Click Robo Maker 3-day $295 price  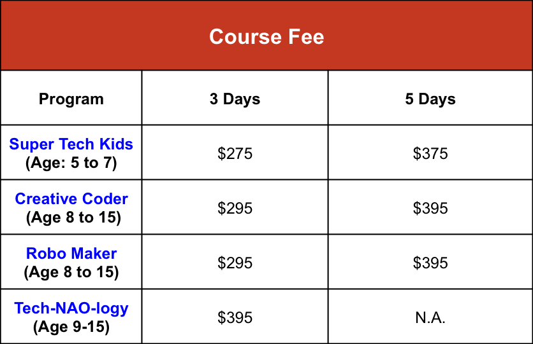click(x=235, y=263)
